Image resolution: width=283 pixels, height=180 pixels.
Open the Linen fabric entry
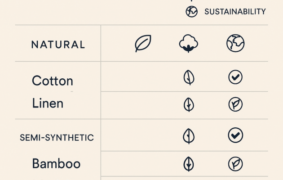point(48,103)
